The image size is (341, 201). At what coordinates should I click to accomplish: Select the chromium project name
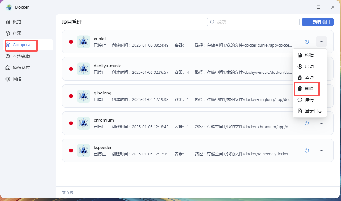coord(104,120)
